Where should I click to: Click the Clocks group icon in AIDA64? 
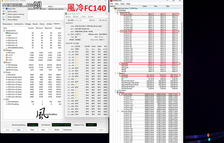pos(4,72)
